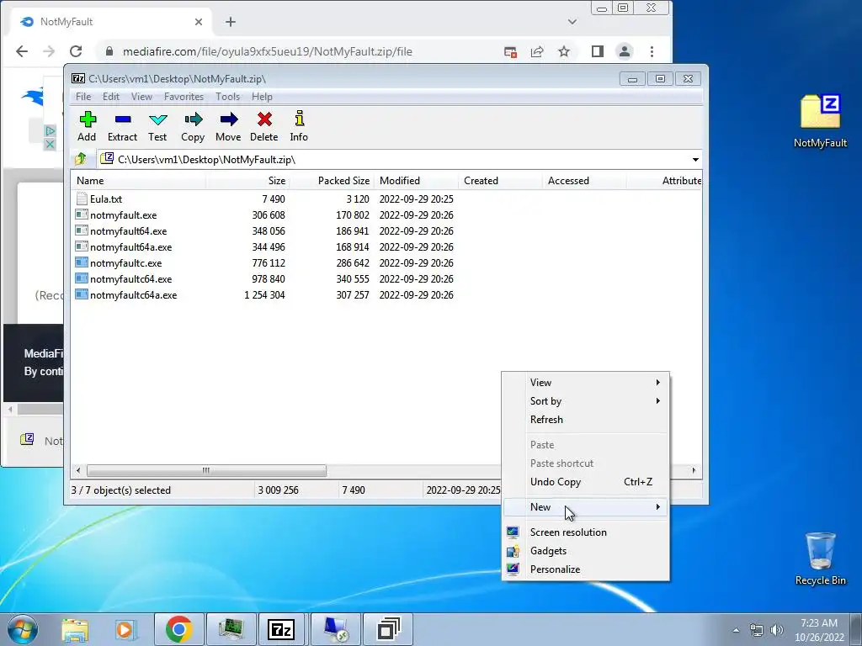Click the taskbar clock showing 7:23 AM

(819, 630)
